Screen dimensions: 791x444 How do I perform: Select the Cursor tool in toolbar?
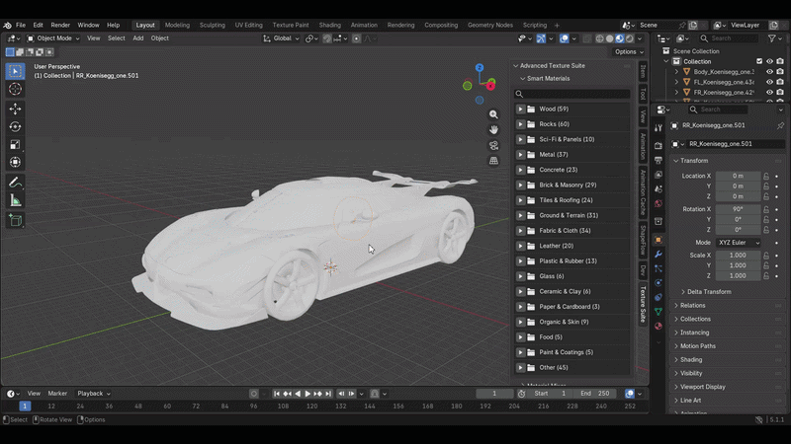click(15, 89)
